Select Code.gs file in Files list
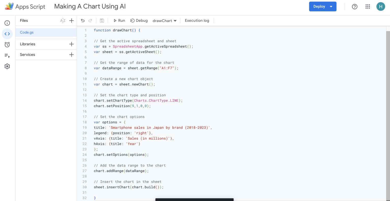Image resolution: width=390 pixels, height=201 pixels. pyautogui.click(x=27, y=32)
